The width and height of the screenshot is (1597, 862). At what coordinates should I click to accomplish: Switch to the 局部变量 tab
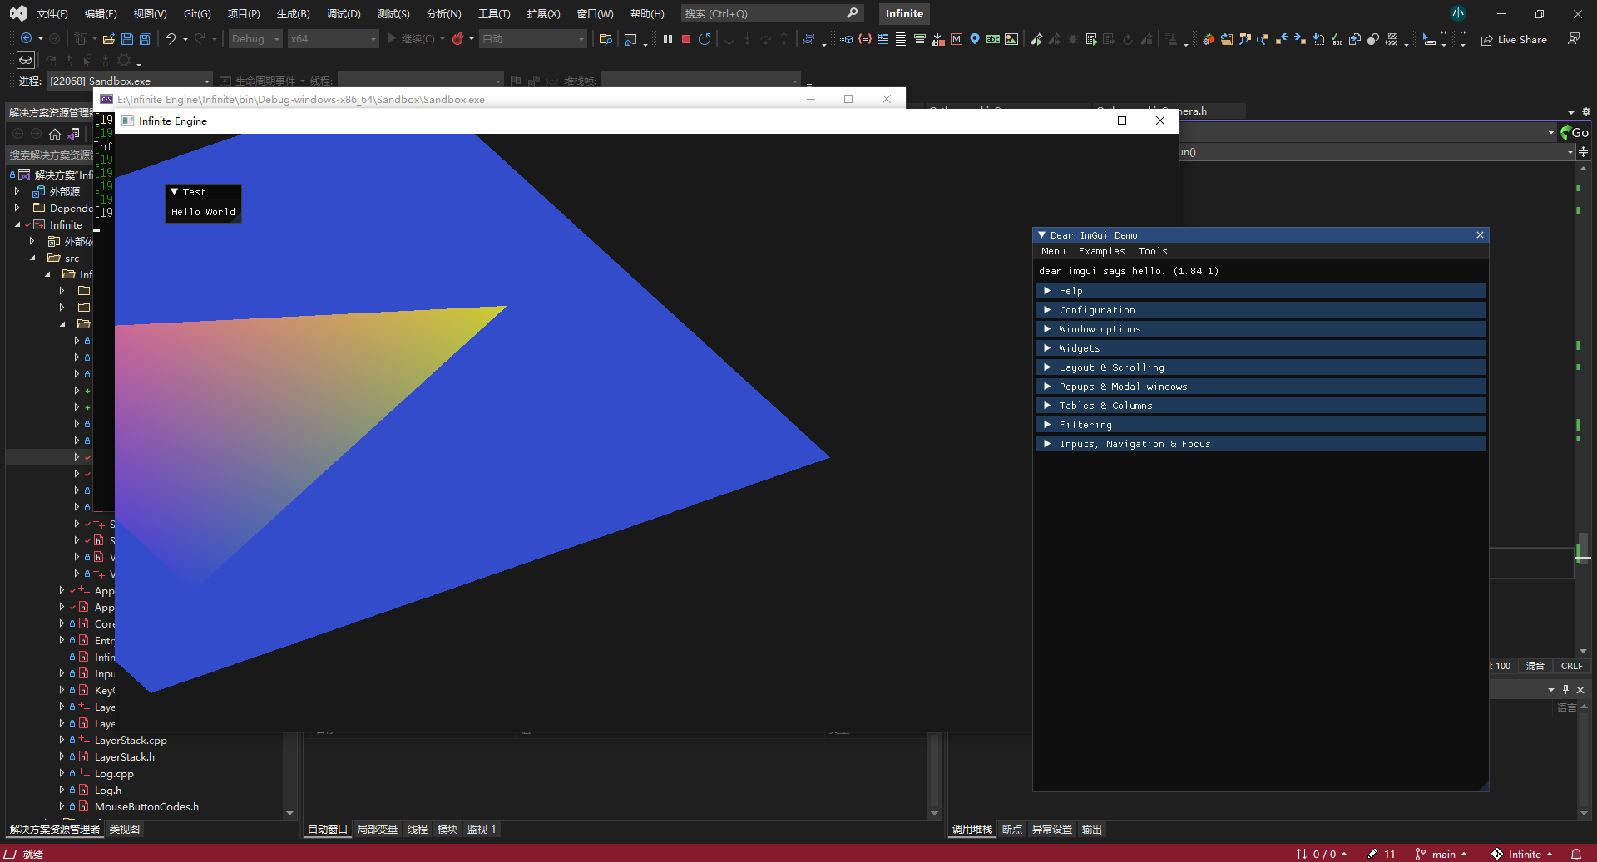(x=378, y=829)
